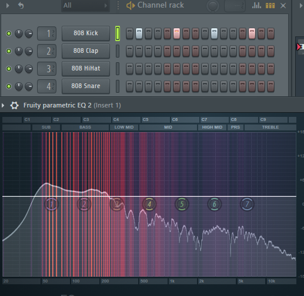This screenshot has height=296, width=304.
Task: Open Fruity parametric EQ 2 gear settings
Action: click(x=14, y=106)
